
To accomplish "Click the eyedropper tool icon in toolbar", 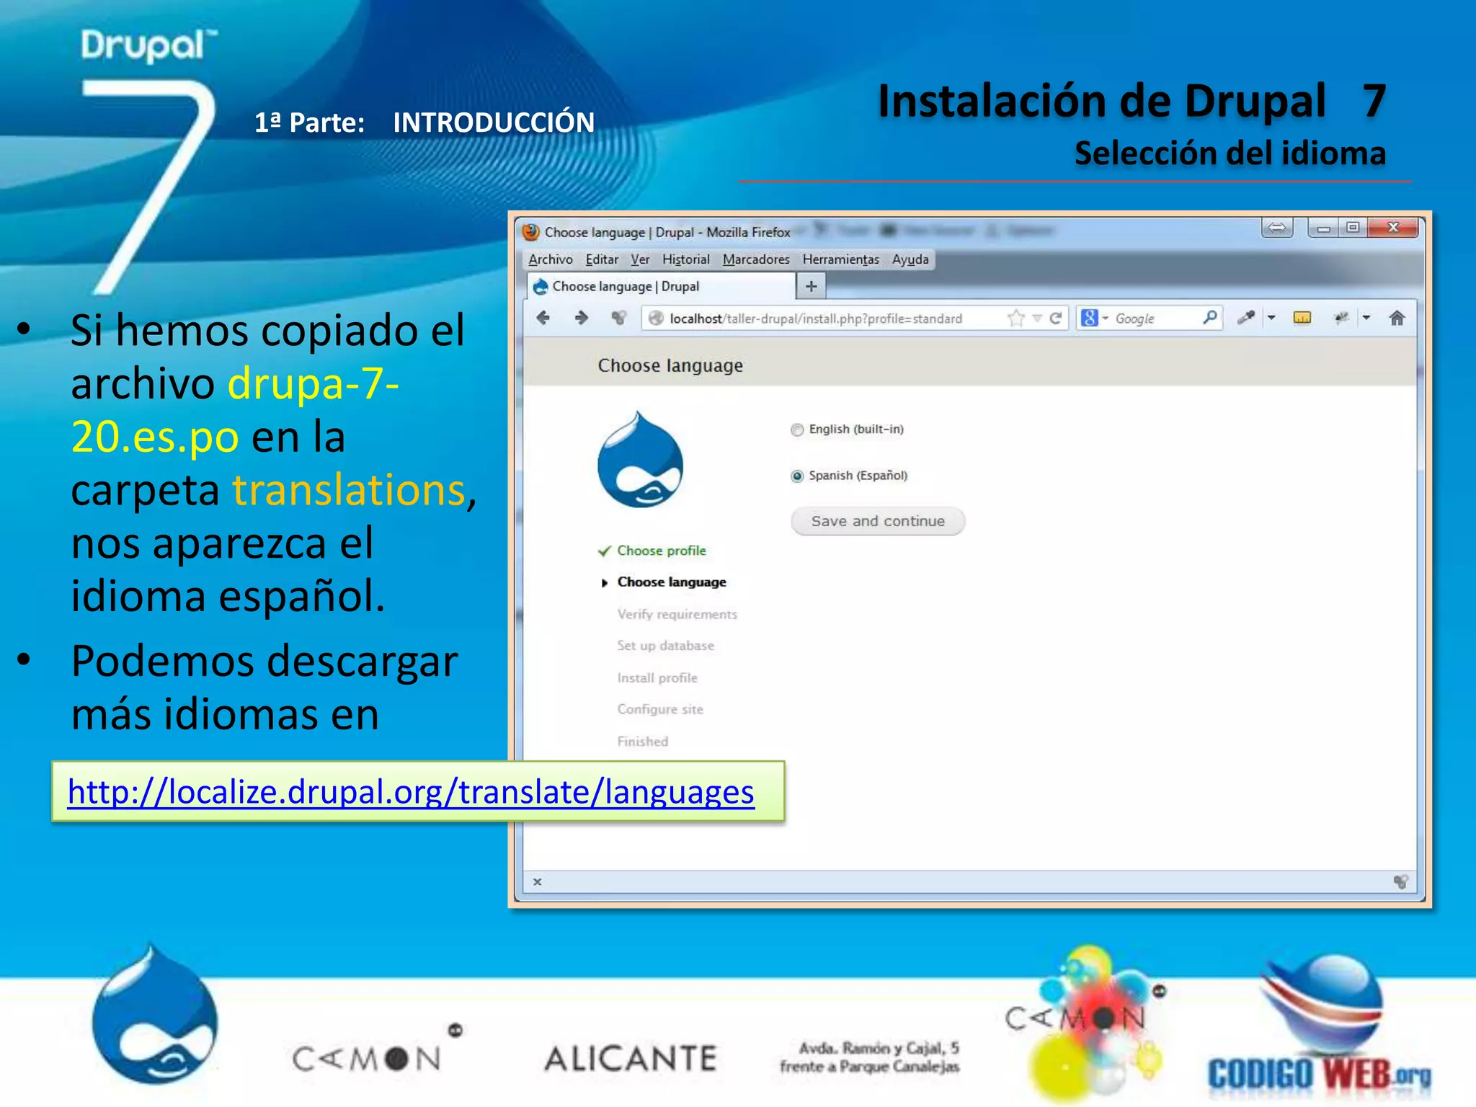I will click(1246, 318).
